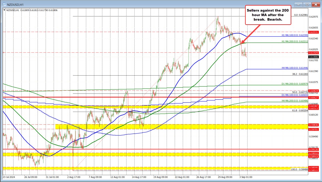Select the H1 MA:100 0.62395 label
322x182 pixels.
[295, 35]
